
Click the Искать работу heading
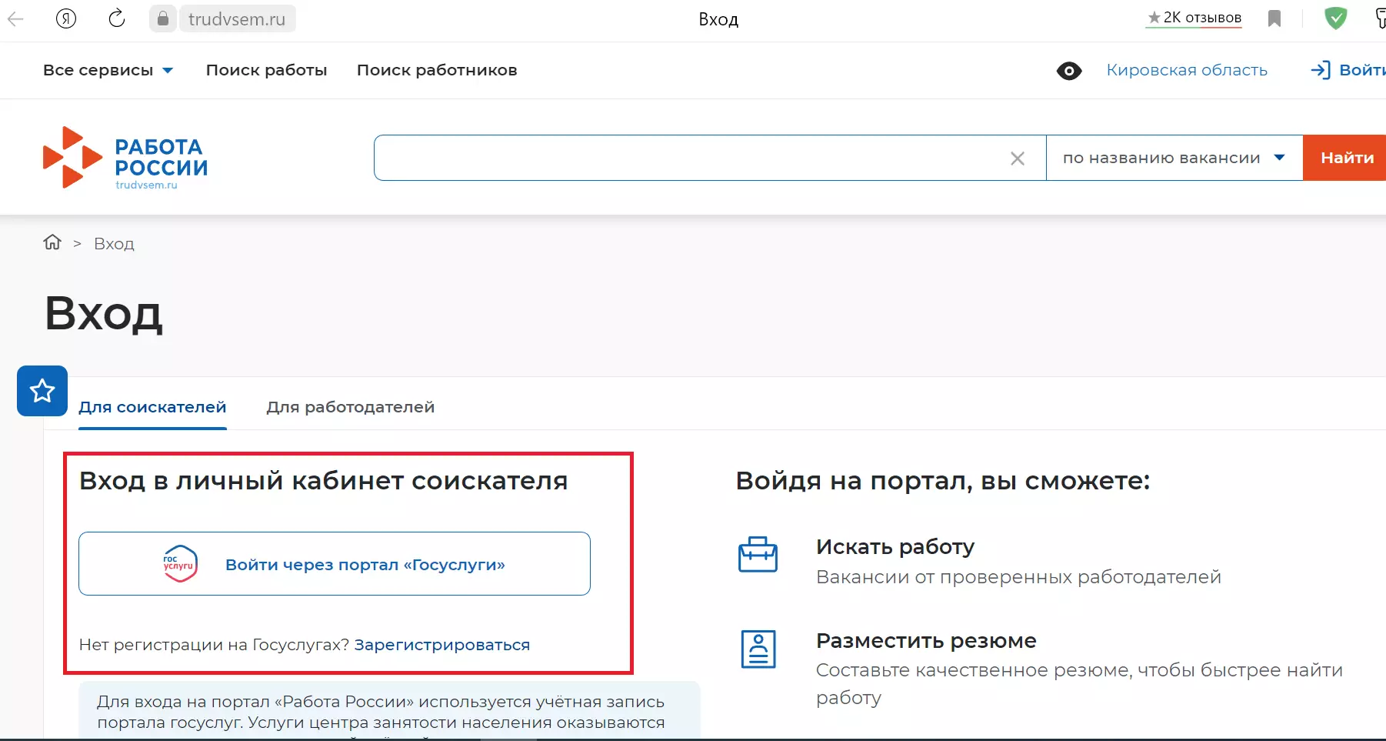[895, 547]
